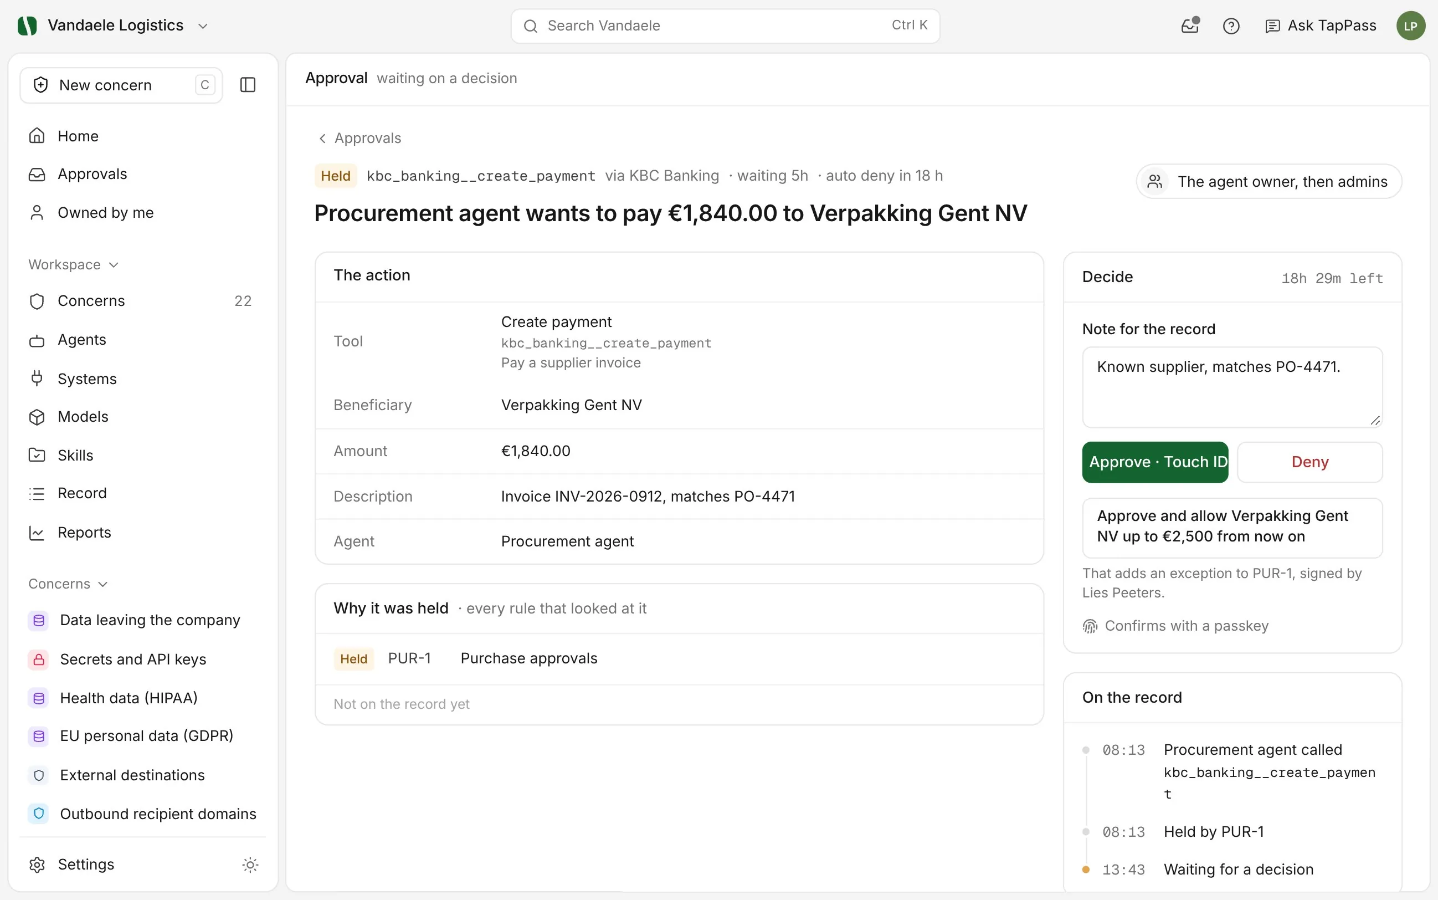Click the Waiting for a decision entry
The width and height of the screenshot is (1438, 900).
point(1238,870)
